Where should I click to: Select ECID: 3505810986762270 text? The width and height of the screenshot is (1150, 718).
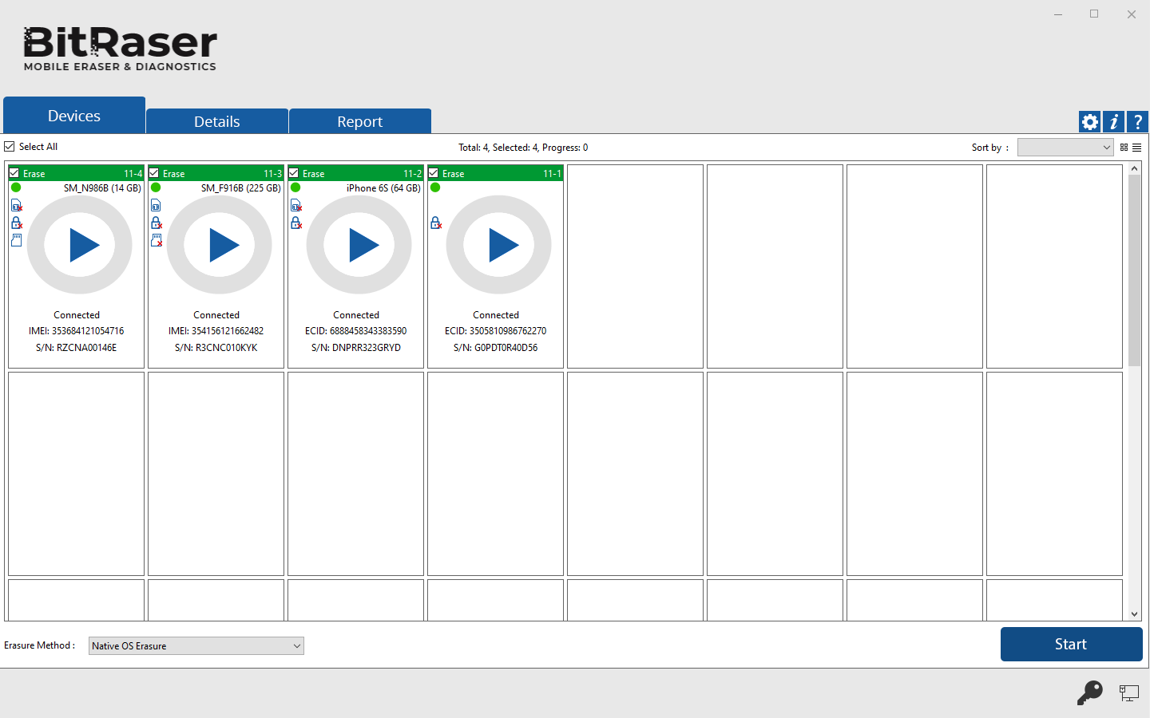[496, 331]
